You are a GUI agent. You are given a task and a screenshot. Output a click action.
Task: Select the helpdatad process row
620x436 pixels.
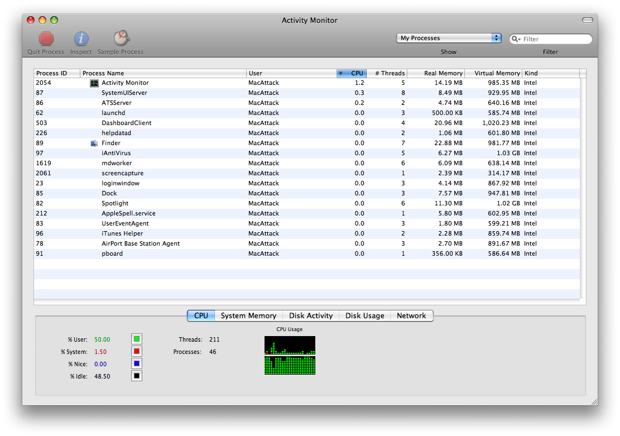click(307, 133)
